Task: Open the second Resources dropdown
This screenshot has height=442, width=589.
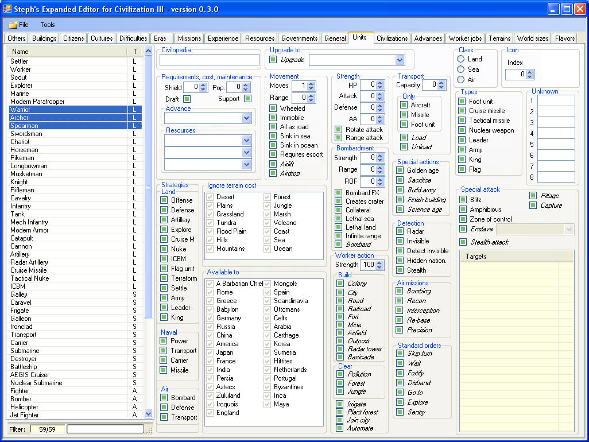Action: pyautogui.click(x=246, y=153)
